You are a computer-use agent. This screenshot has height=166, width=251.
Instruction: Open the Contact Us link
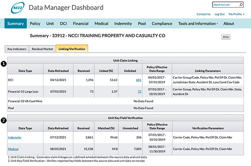[203, 14]
